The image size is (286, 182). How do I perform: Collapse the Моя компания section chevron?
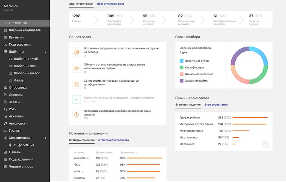46,138
